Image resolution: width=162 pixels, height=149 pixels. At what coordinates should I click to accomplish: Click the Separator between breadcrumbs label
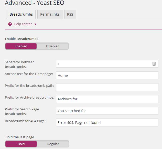tap(20, 64)
